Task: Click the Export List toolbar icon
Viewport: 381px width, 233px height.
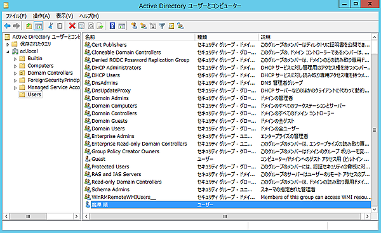Action: click(x=100, y=26)
